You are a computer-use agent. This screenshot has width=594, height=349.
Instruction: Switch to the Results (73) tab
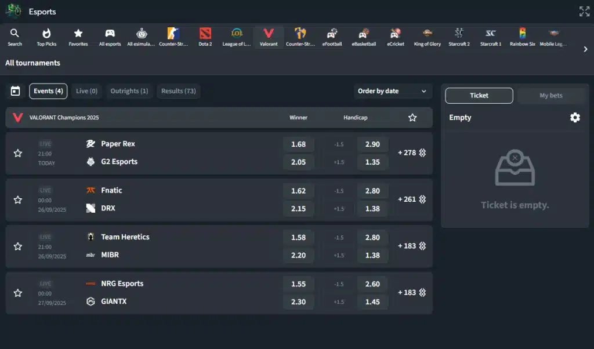pos(178,91)
